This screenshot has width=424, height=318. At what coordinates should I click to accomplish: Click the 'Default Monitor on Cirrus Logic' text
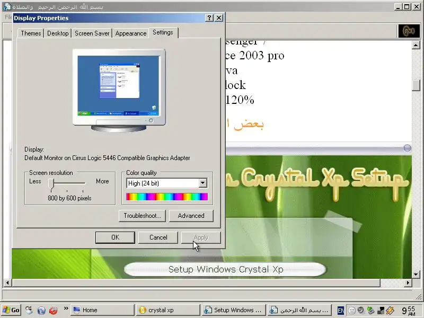point(107,158)
